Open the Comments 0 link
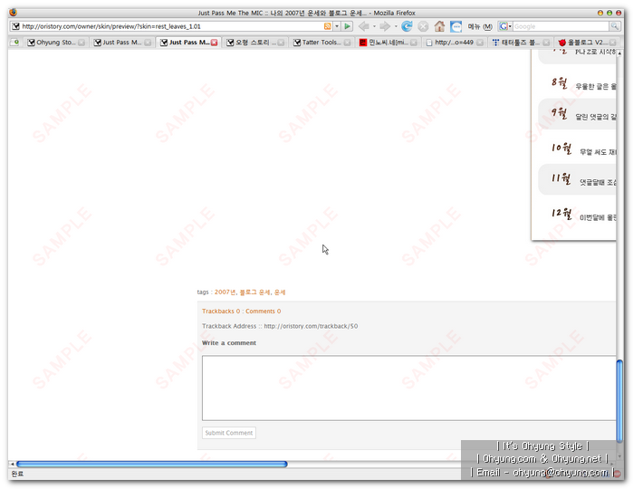This screenshot has width=633, height=489. click(x=264, y=311)
